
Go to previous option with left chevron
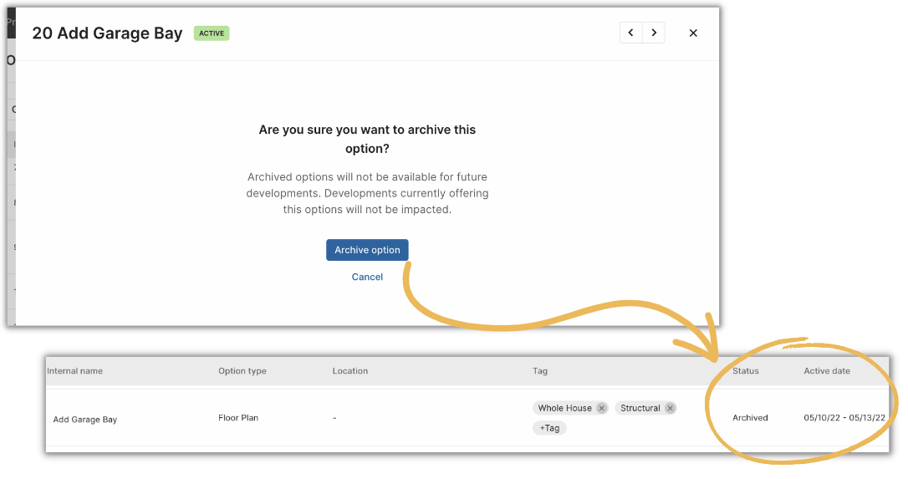[x=631, y=33]
